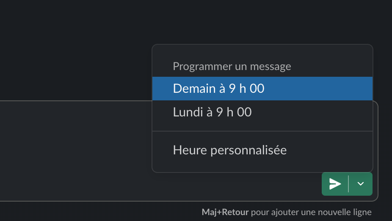The width and height of the screenshot is (392, 221).
Task: Choose "Lundi à 9 h 00"
Action: point(213,112)
